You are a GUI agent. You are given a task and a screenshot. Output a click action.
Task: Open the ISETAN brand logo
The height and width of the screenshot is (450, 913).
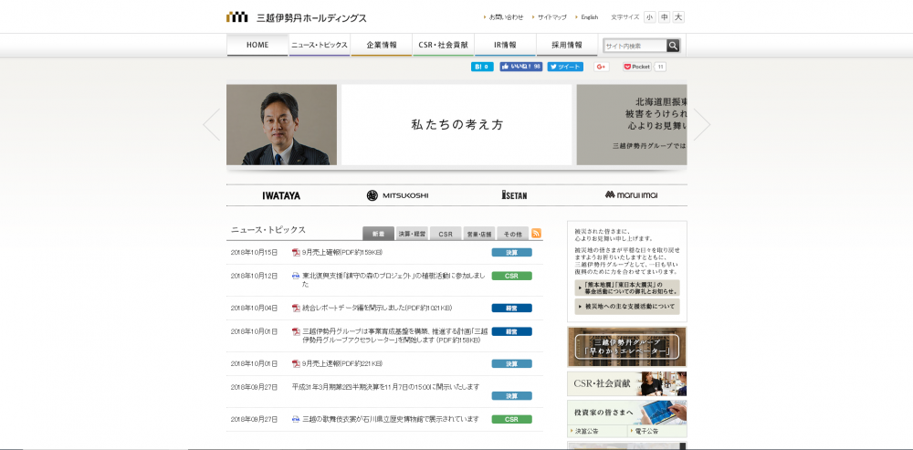(x=514, y=195)
